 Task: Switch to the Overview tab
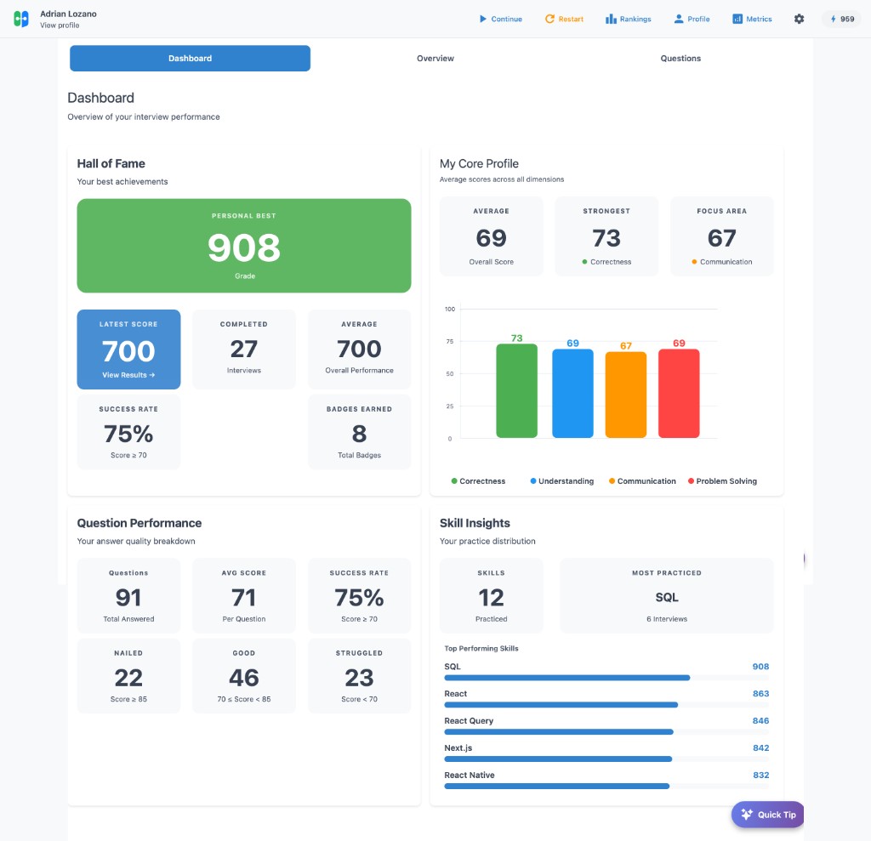435,58
